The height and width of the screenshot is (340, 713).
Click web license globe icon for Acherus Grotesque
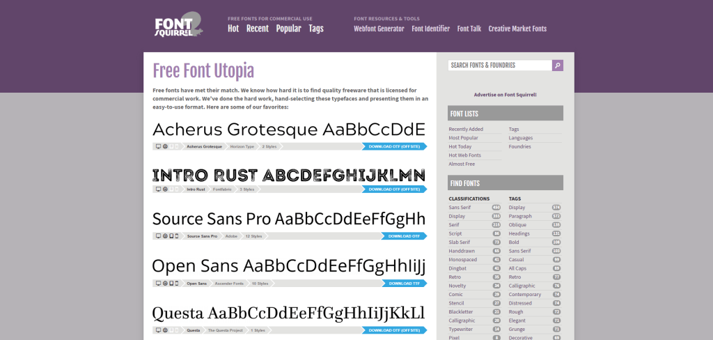coord(165,146)
